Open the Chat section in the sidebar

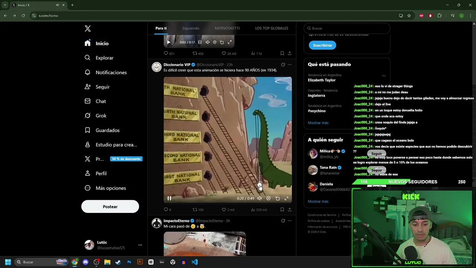(x=95, y=101)
